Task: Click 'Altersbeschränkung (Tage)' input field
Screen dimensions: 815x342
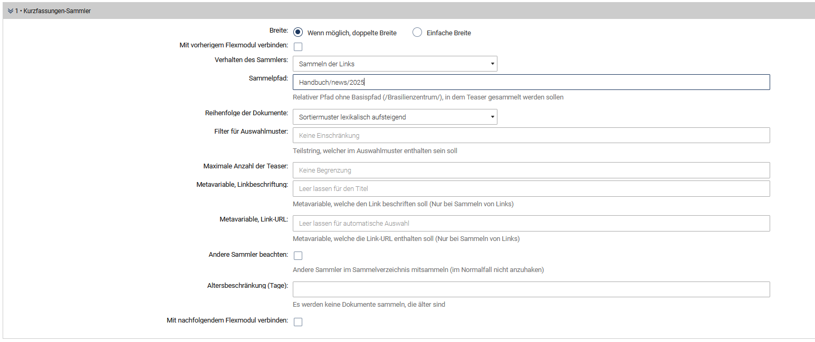Action: click(531, 289)
